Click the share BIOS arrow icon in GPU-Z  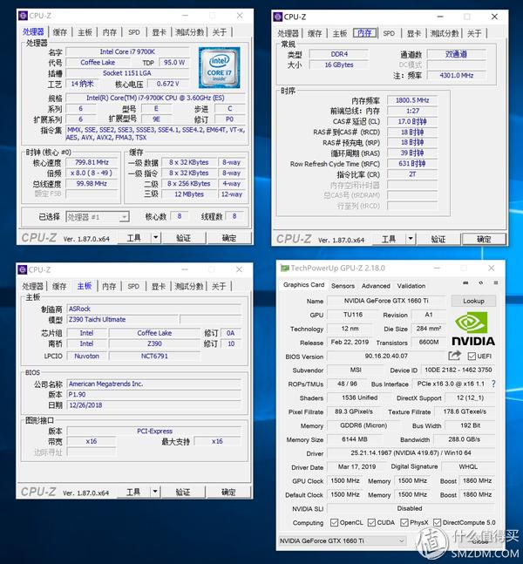tap(455, 356)
